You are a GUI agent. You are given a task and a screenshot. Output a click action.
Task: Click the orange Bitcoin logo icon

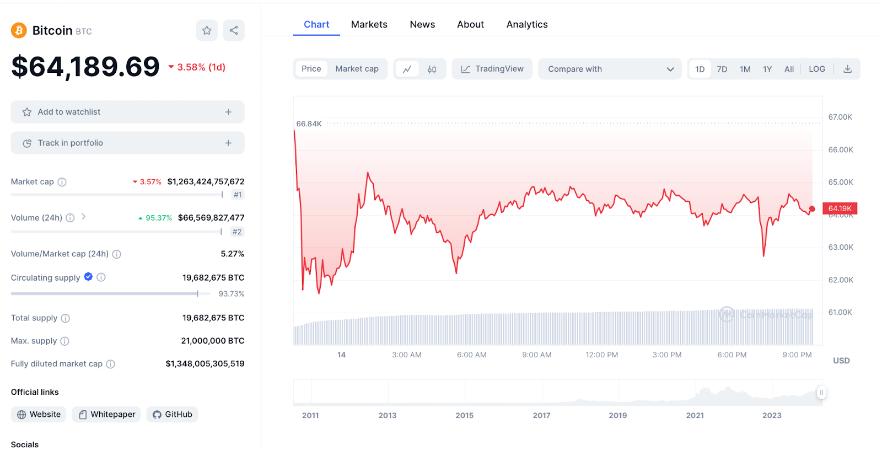pyautogui.click(x=19, y=30)
